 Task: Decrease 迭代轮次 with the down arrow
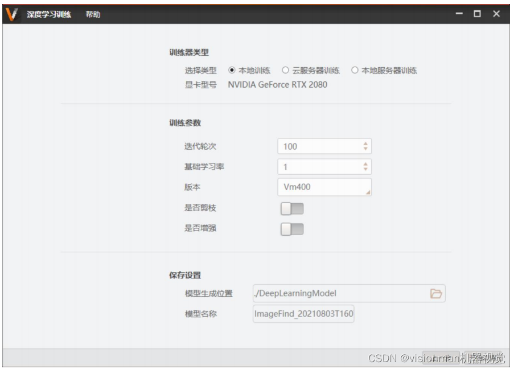click(x=365, y=149)
